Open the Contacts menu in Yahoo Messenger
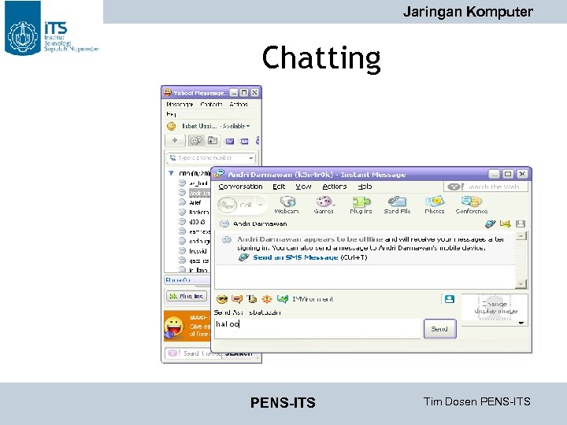The image size is (567, 425). coord(211,105)
